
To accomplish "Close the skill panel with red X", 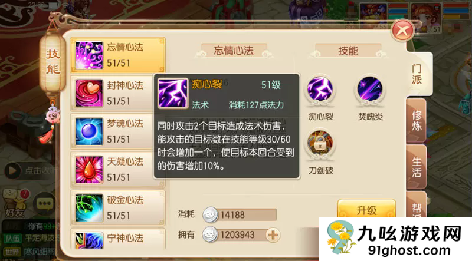I will coord(402,31).
